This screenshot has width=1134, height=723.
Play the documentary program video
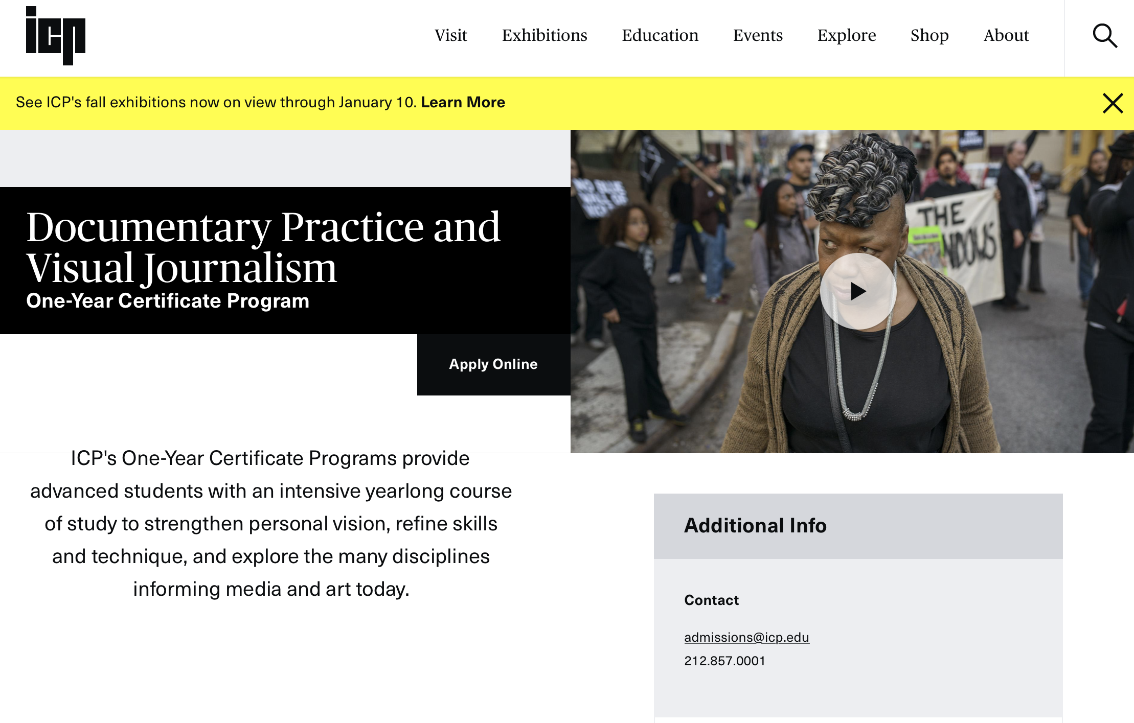pos(858,291)
